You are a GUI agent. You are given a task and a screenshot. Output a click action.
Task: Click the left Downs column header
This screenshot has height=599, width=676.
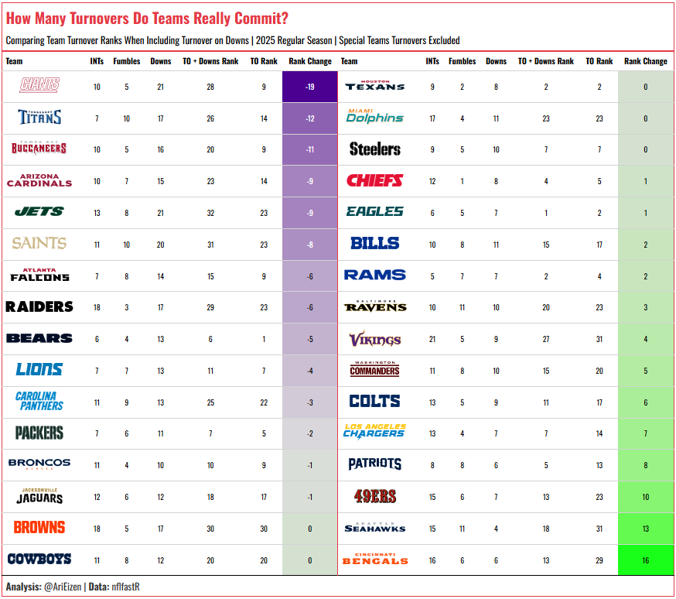161,61
